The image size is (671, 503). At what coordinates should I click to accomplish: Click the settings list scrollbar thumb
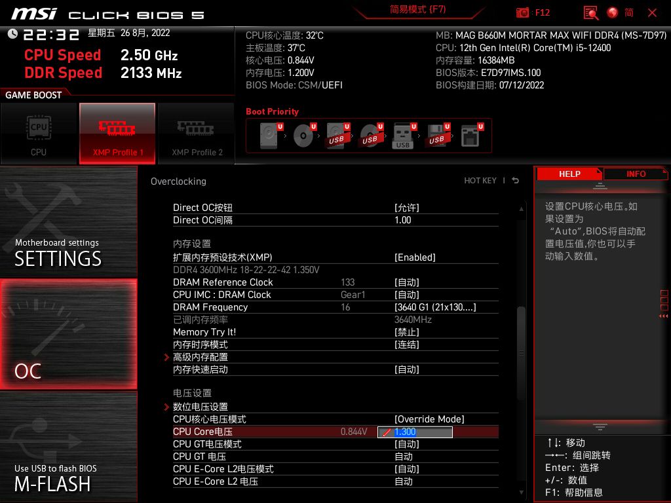[x=521, y=353]
